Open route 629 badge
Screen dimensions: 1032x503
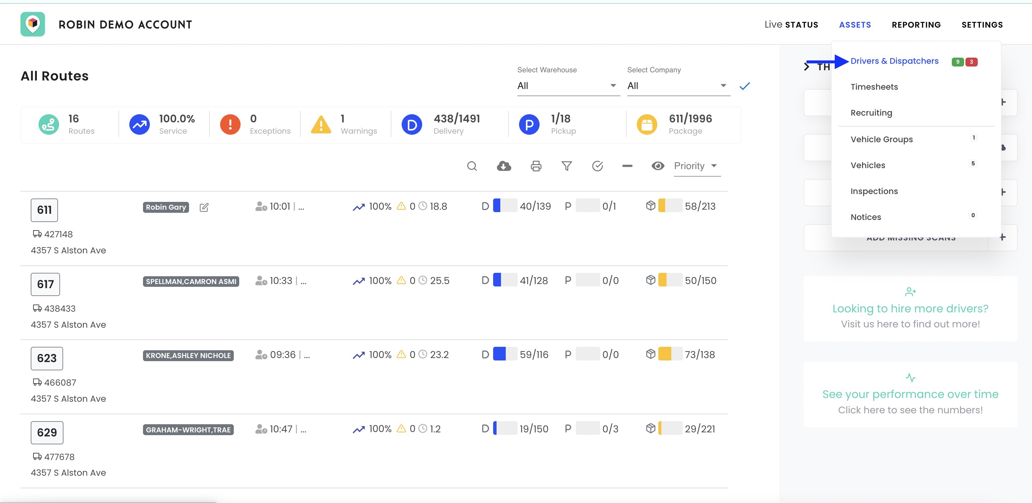pyautogui.click(x=47, y=432)
